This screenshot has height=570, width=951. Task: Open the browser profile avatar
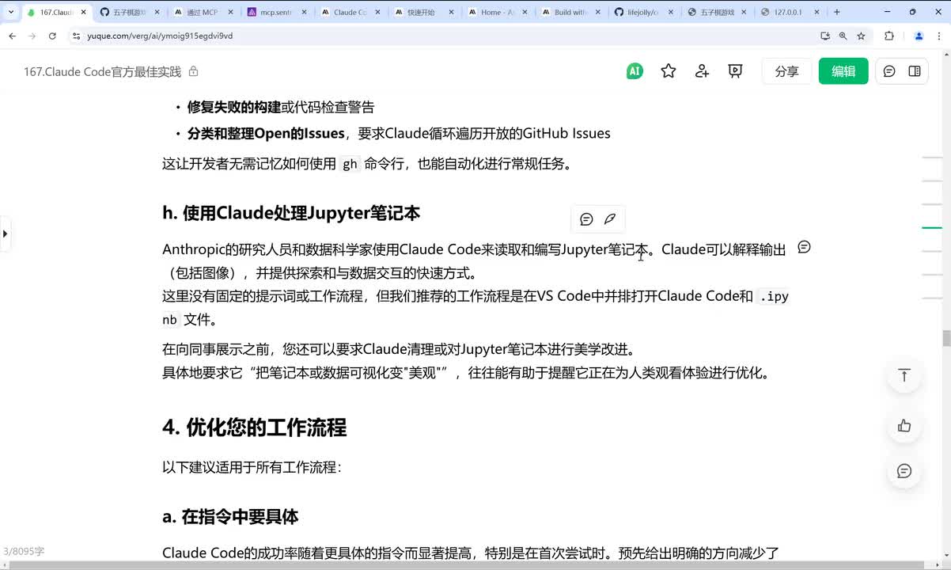tap(919, 36)
